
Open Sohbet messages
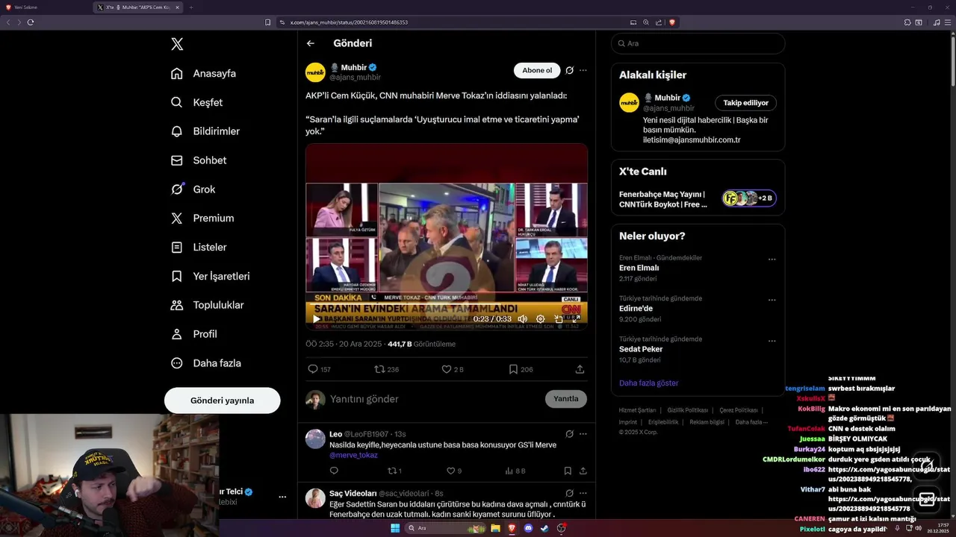tap(199, 160)
